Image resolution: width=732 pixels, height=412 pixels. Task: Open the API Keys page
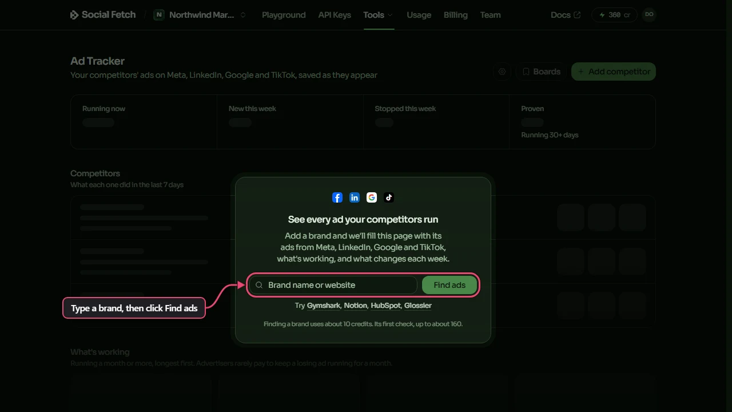coord(335,15)
